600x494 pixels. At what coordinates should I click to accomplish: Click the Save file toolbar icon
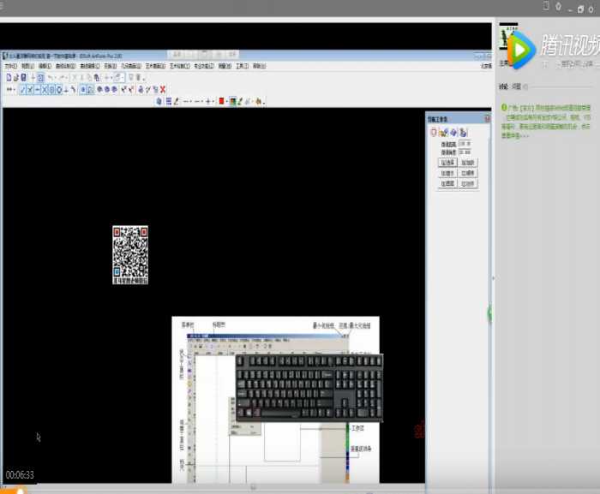point(21,77)
